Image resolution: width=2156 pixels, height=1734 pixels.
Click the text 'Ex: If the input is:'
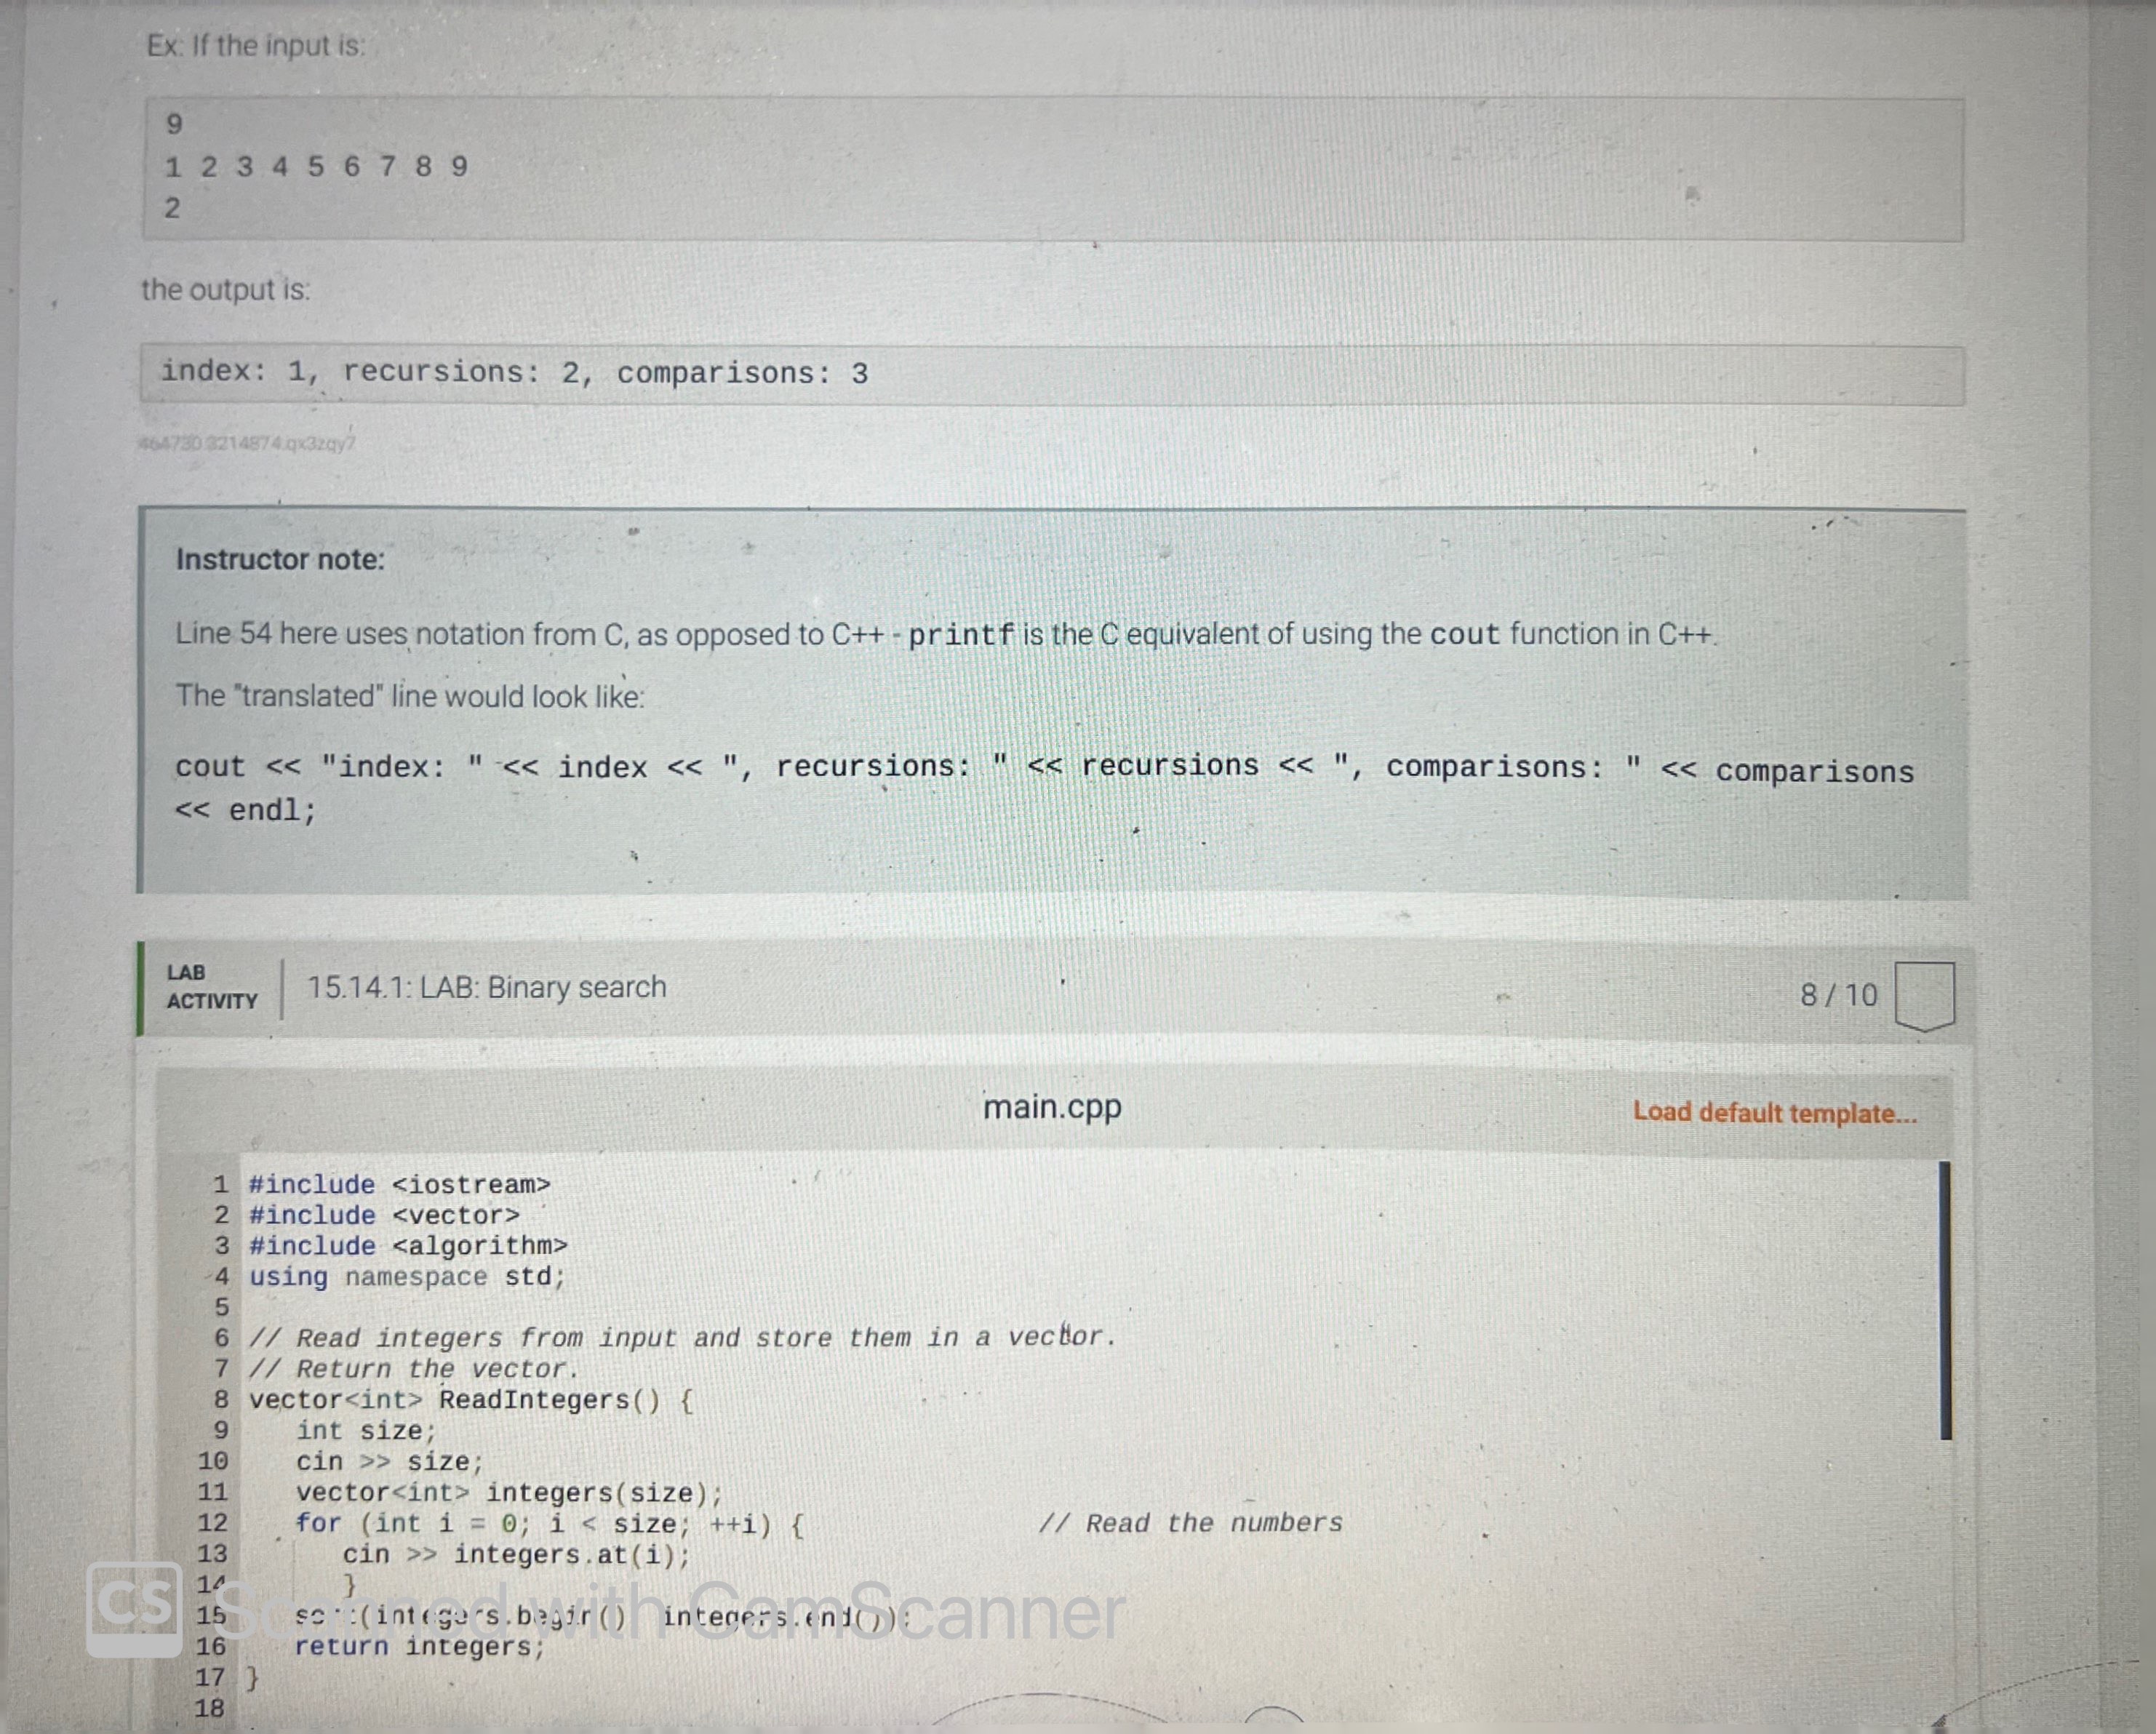click(x=257, y=46)
